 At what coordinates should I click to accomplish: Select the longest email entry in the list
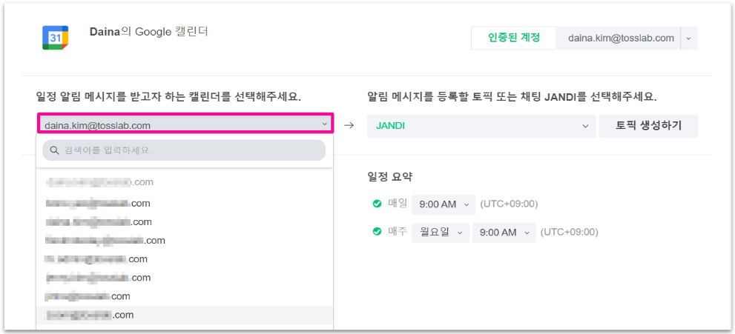[105, 240]
